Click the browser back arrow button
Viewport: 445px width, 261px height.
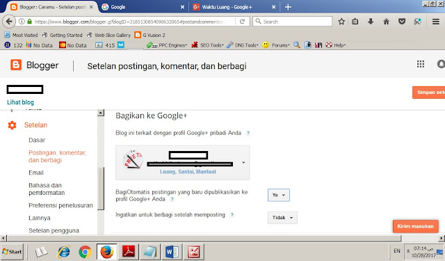(x=9, y=22)
